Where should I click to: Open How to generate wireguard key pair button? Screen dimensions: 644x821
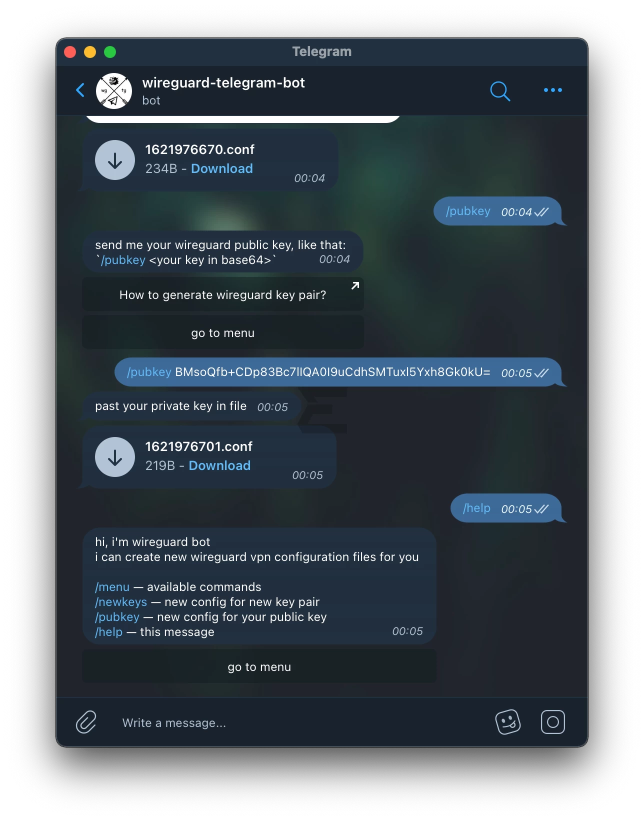pos(223,294)
